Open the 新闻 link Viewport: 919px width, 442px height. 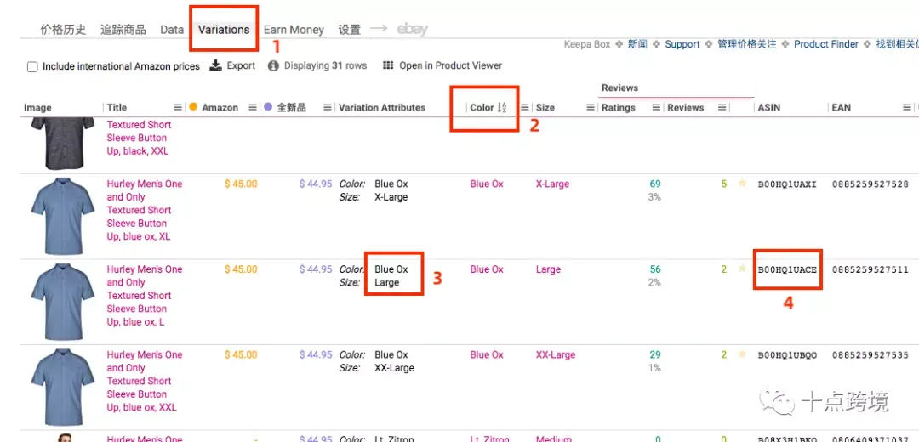(x=637, y=44)
